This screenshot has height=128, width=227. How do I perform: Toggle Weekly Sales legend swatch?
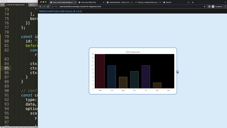click(128, 52)
